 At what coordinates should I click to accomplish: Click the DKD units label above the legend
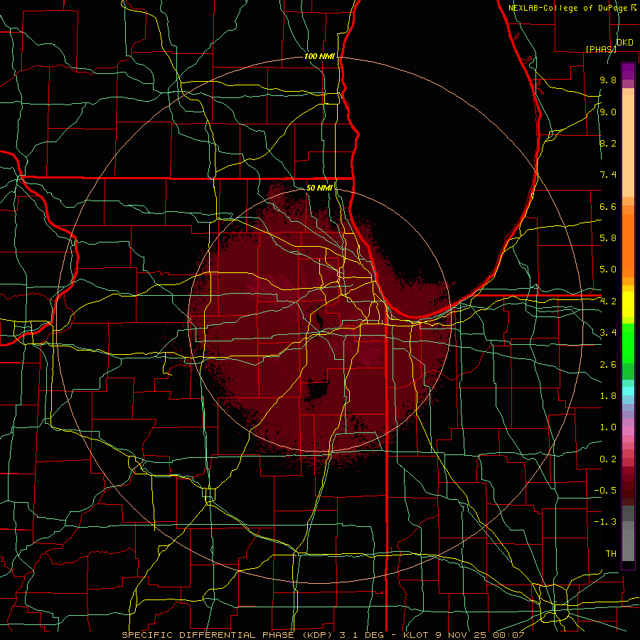click(x=625, y=43)
